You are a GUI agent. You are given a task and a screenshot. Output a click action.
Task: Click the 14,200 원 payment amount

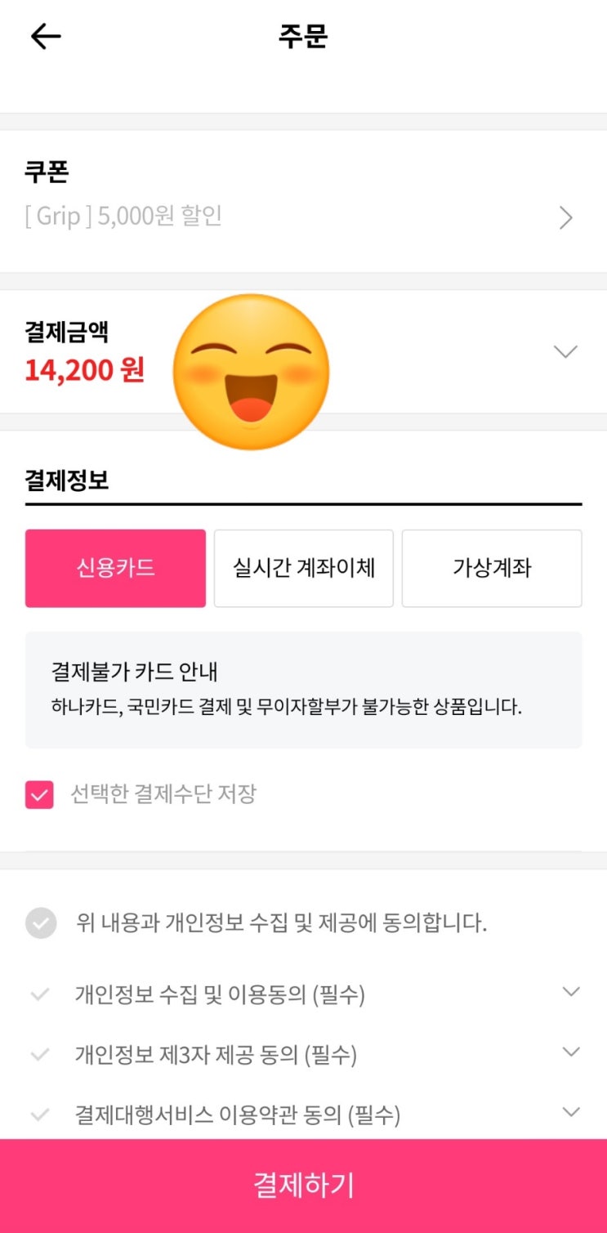click(84, 370)
